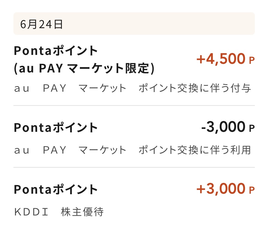Click the divider below the first transaction
Screen dimensions: 268x233
click(x=134, y=106)
